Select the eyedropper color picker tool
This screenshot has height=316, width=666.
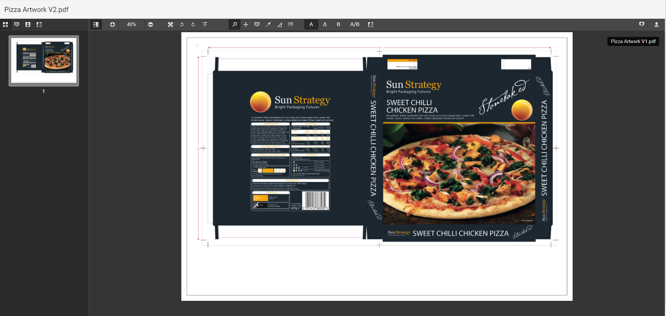pyautogui.click(x=268, y=25)
